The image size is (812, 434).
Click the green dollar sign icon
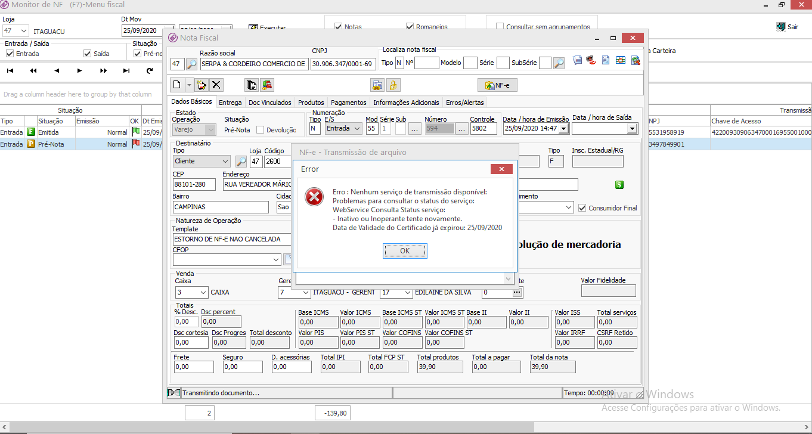619,185
